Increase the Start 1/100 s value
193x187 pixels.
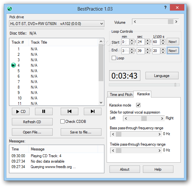pyautogui.click(x=163, y=40)
